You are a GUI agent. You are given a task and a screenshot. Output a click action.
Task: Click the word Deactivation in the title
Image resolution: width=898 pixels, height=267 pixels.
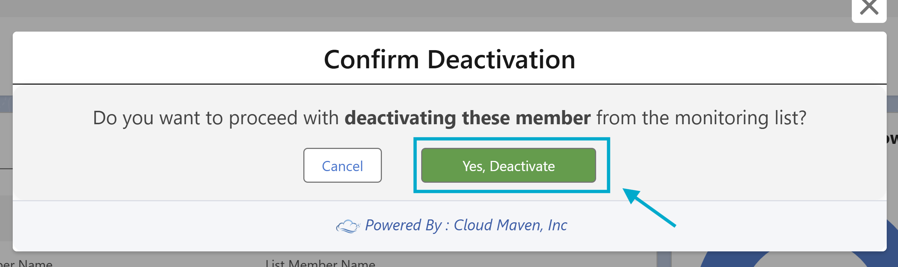point(502,60)
